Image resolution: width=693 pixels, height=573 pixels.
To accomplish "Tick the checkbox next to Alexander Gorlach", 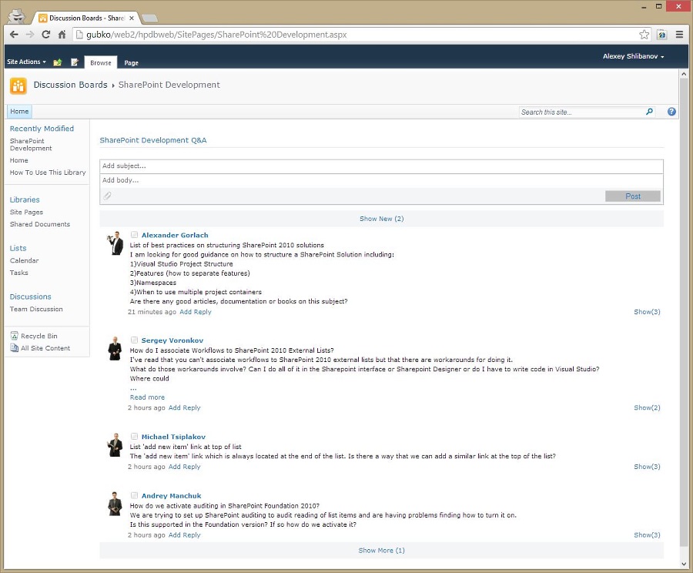I will click(x=134, y=235).
